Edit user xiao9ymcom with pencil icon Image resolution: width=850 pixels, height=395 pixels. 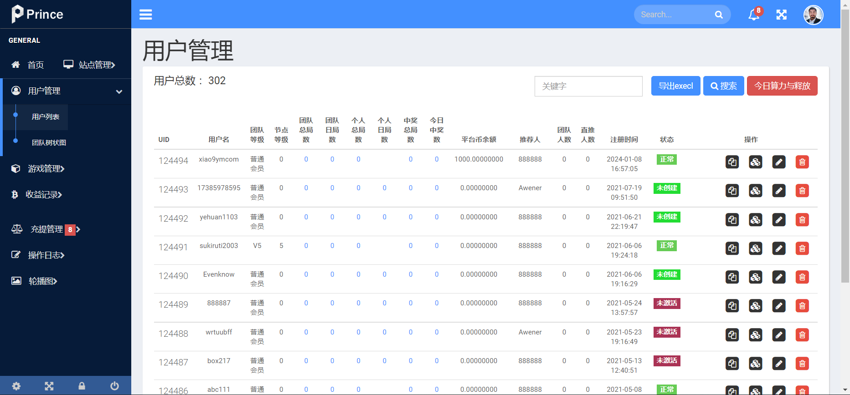coord(779,162)
